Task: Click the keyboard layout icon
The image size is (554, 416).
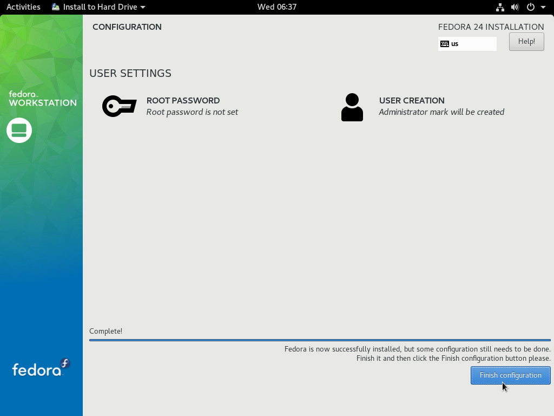Action: tap(445, 44)
